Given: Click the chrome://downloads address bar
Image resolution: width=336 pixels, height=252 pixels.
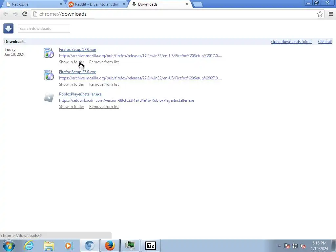Looking at the screenshot, I should 177,14.
